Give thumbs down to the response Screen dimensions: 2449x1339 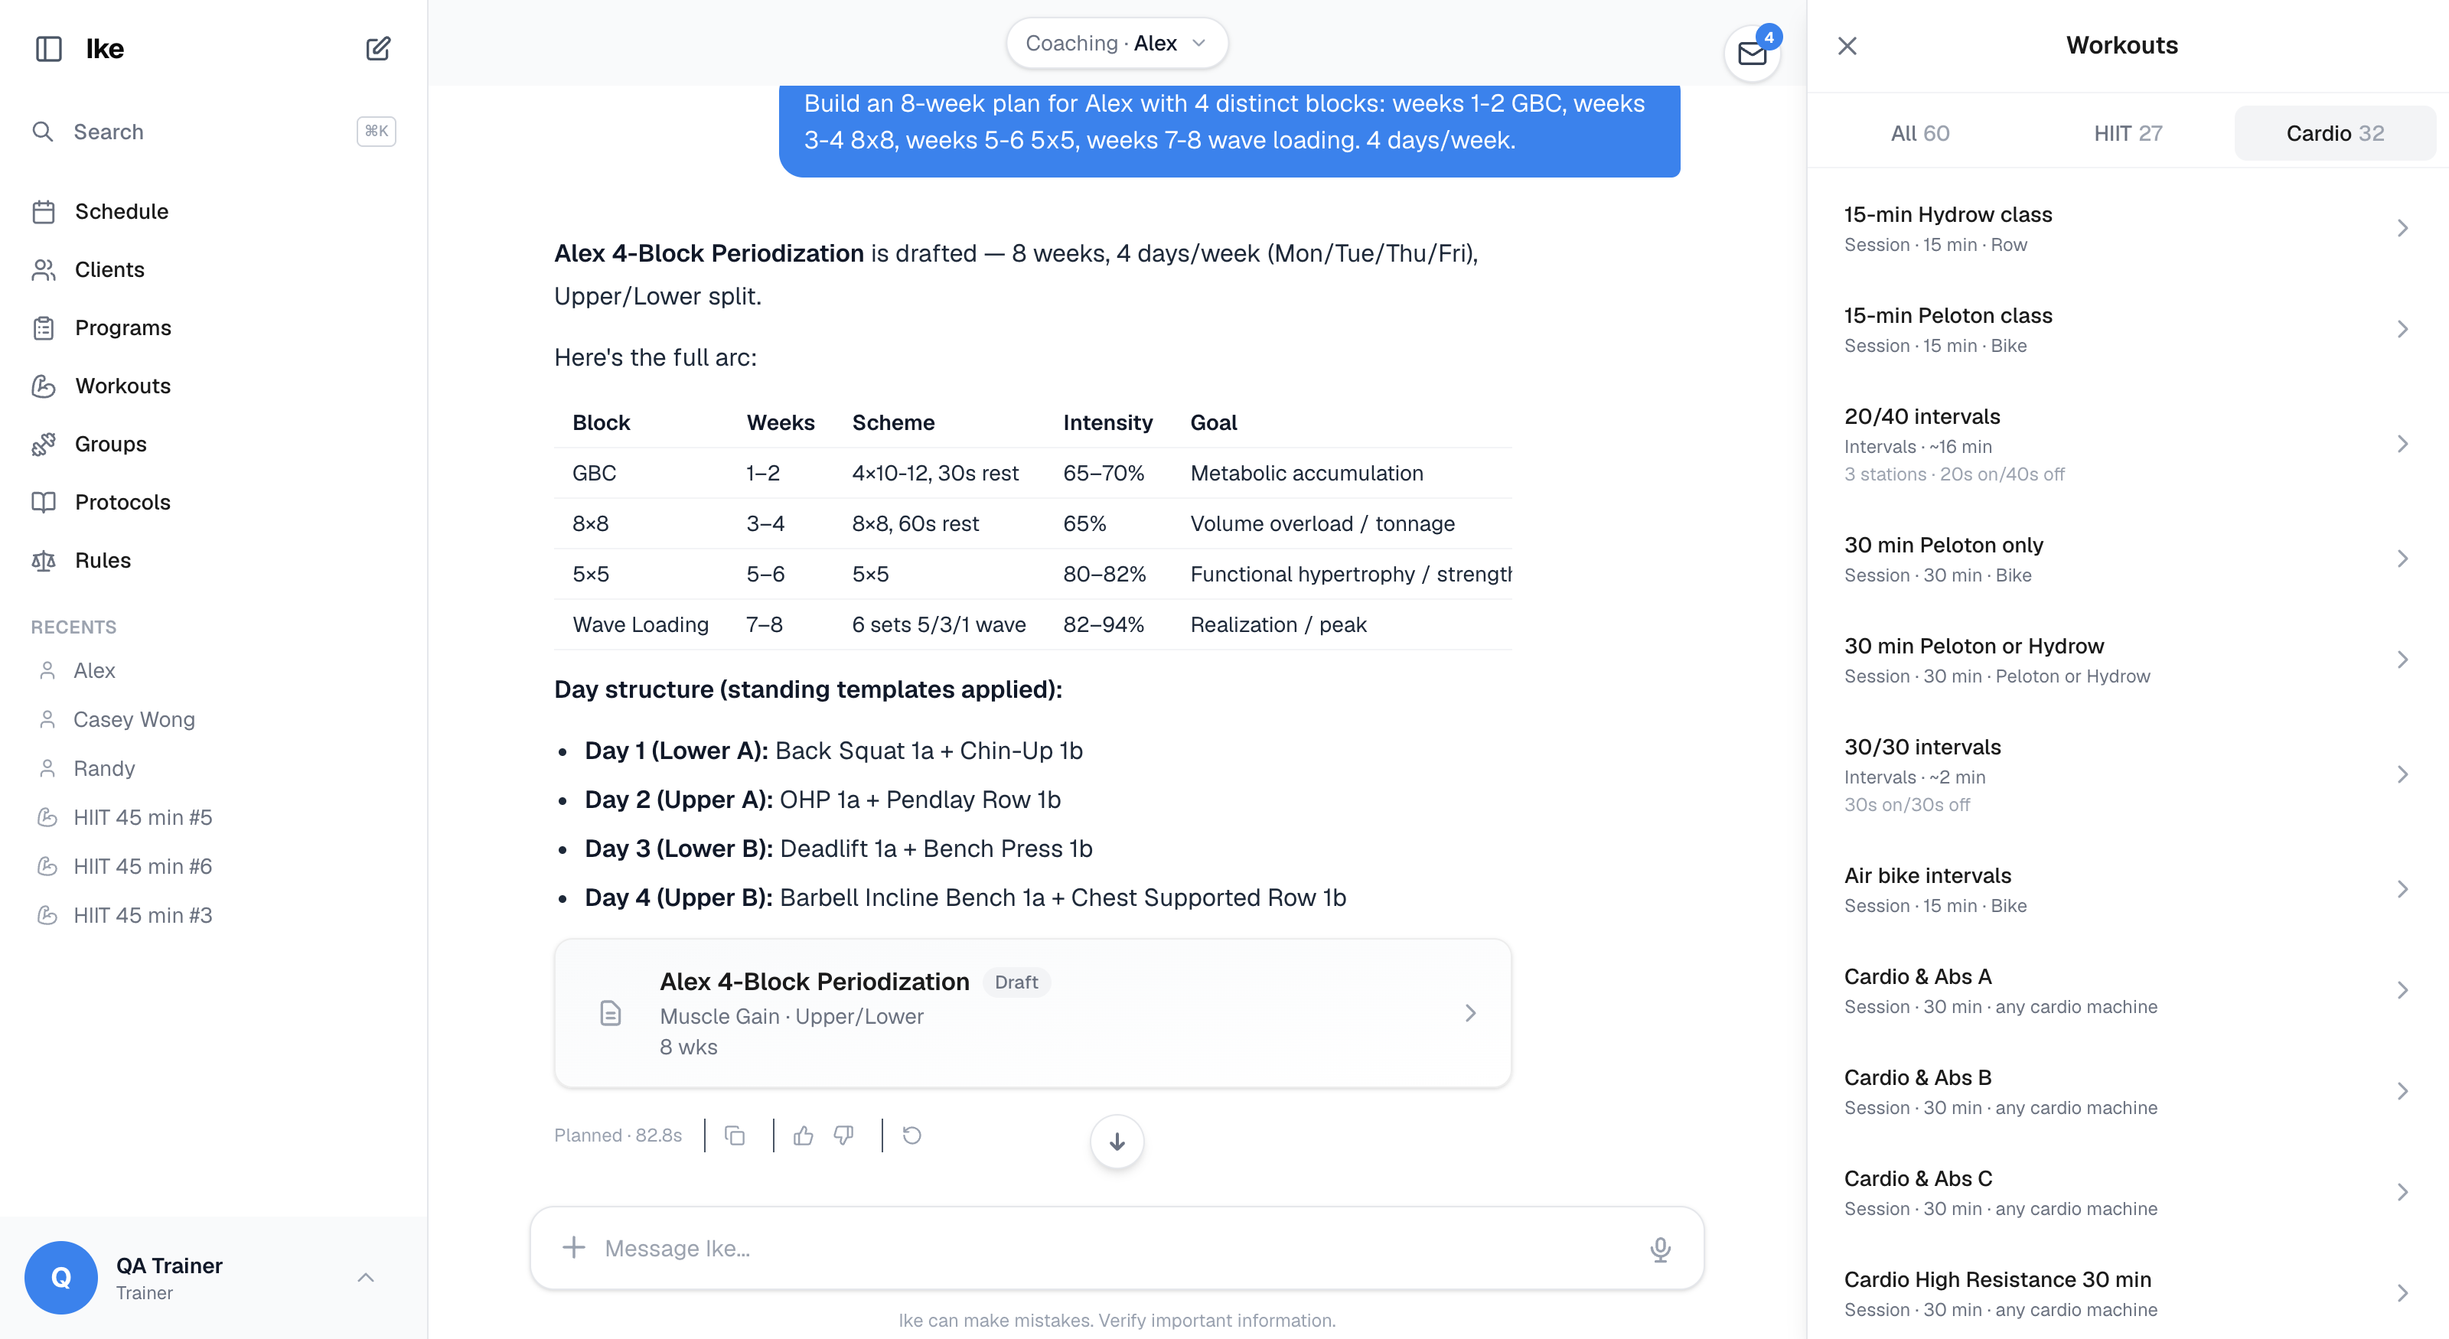tap(843, 1135)
